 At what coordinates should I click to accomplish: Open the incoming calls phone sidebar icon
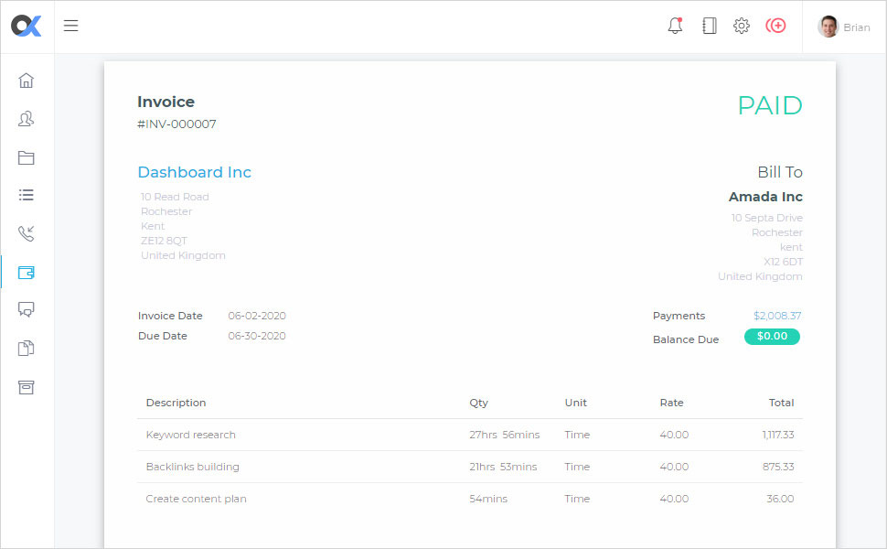click(x=26, y=233)
